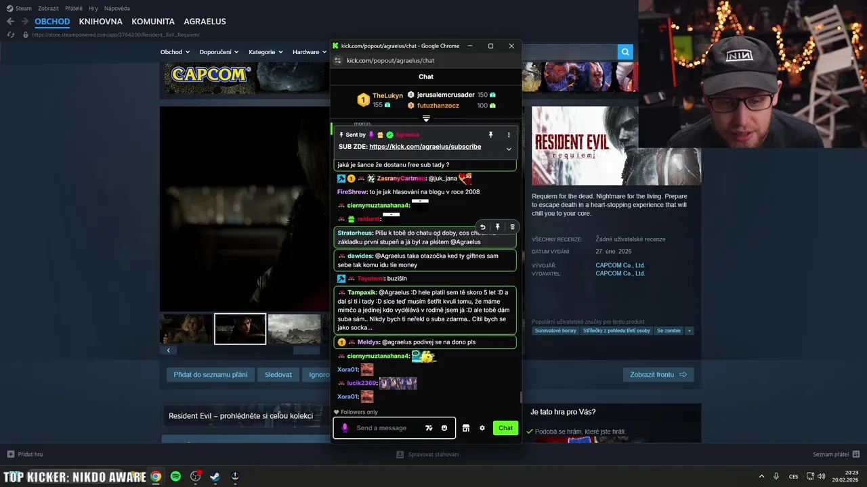Image resolution: width=867 pixels, height=487 pixels.
Task: Click the Tampaxik username in chat
Action: click(x=362, y=292)
